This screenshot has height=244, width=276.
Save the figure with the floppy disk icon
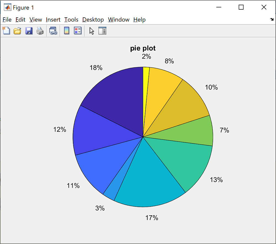29,31
